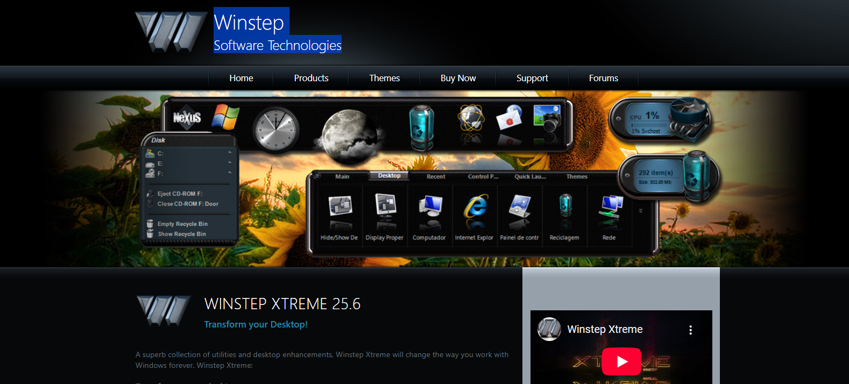Switch to the Main shelf tab
Screen dimensions: 849x384
pyautogui.click(x=342, y=176)
